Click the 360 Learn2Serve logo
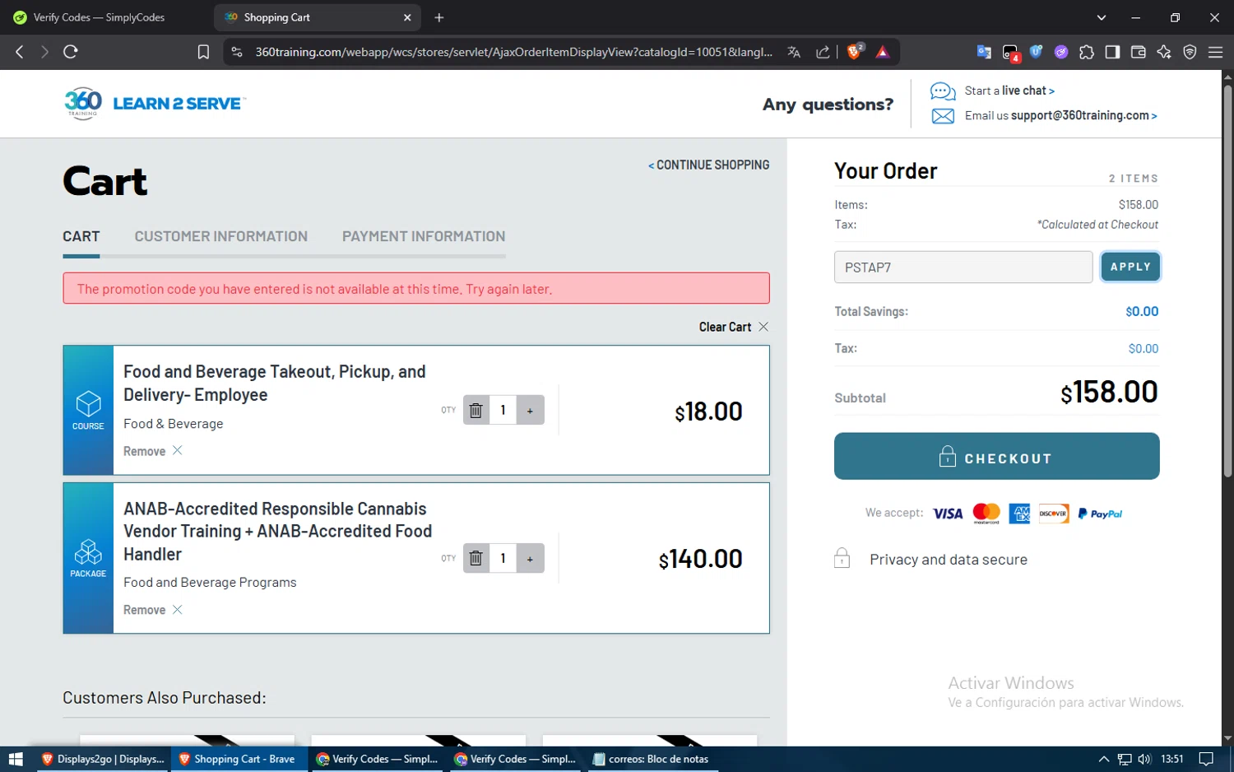The width and height of the screenshot is (1234, 772). (x=155, y=104)
